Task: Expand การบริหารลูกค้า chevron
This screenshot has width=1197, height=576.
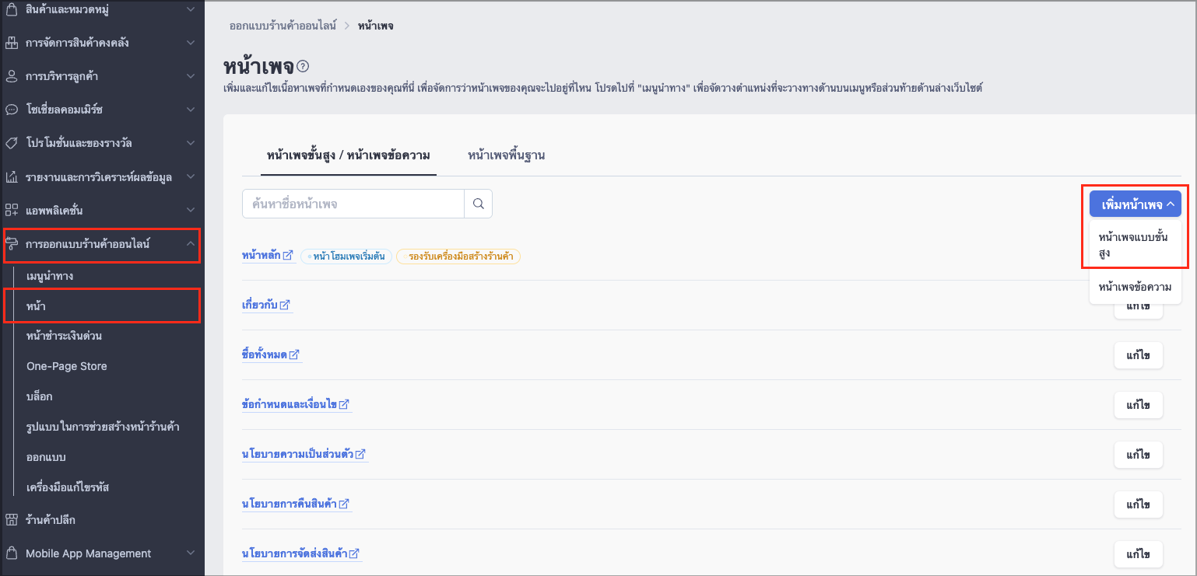Action: point(191,76)
